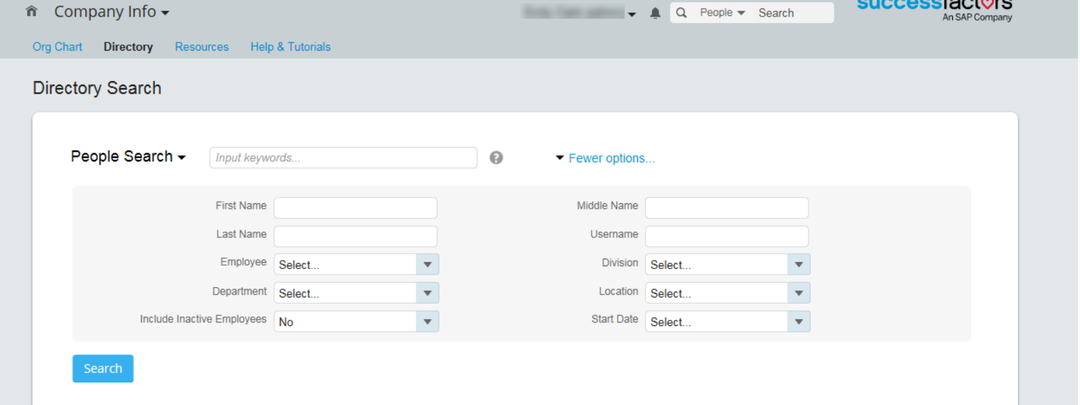The height and width of the screenshot is (405, 1080).
Task: Open the Help & Tutorials tab
Action: 291,47
